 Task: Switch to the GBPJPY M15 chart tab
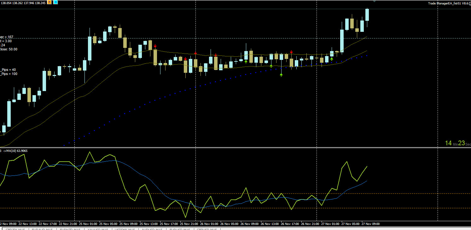click(15, 229)
